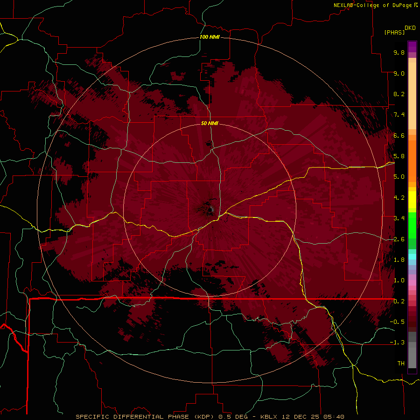This screenshot has width=420, height=420.
Task: Click the 2.6 legend value
Action: [399, 239]
